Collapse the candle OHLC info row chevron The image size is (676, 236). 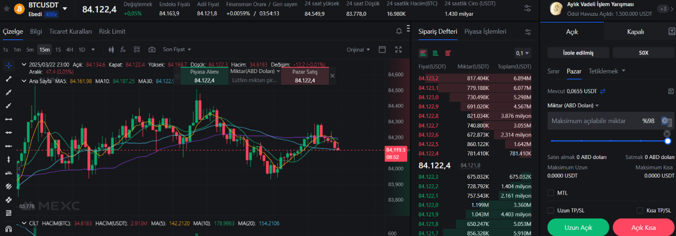coord(23,65)
